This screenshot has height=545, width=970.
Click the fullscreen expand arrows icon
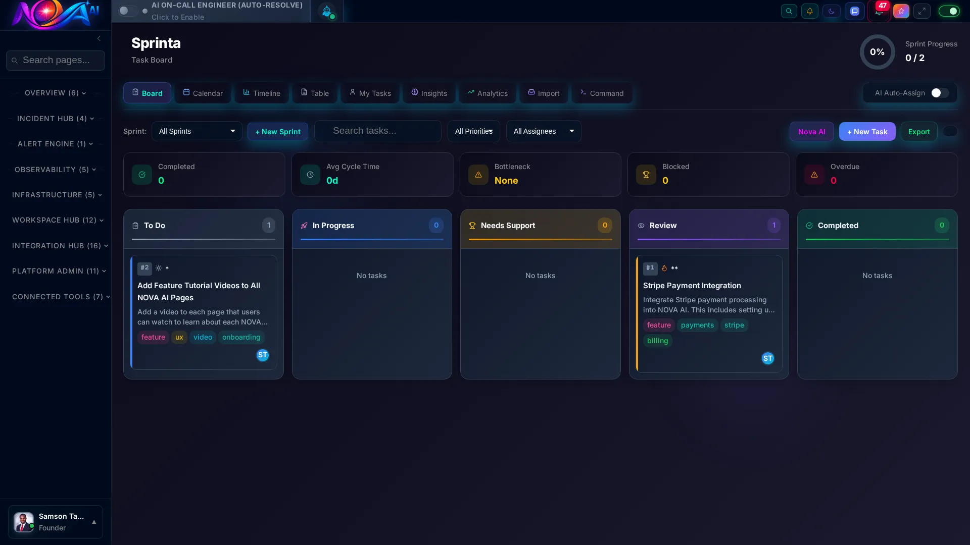coord(923,11)
